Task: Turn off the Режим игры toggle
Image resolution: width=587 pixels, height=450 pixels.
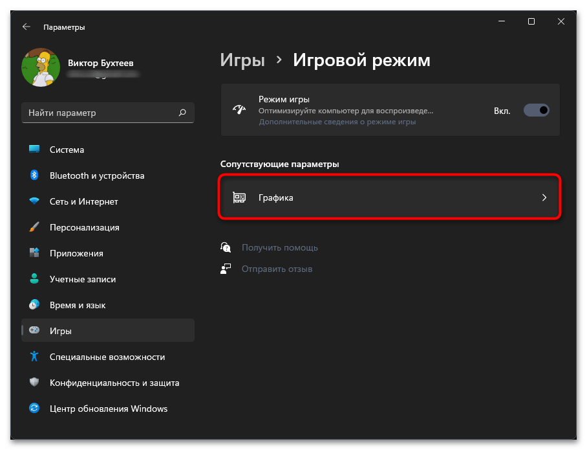Action: 536,110
